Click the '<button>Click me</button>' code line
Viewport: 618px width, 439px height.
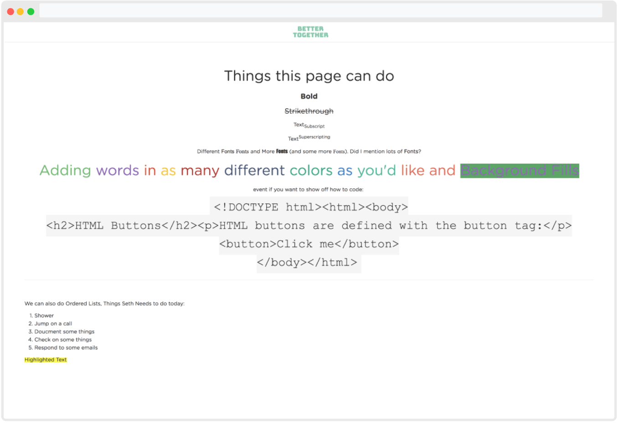point(309,244)
